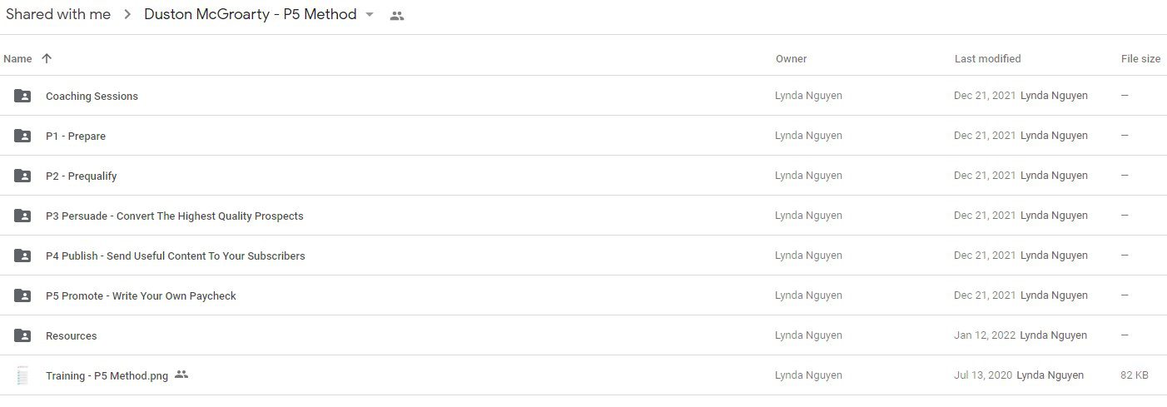Select the P4 Publish folder icon

[22, 256]
